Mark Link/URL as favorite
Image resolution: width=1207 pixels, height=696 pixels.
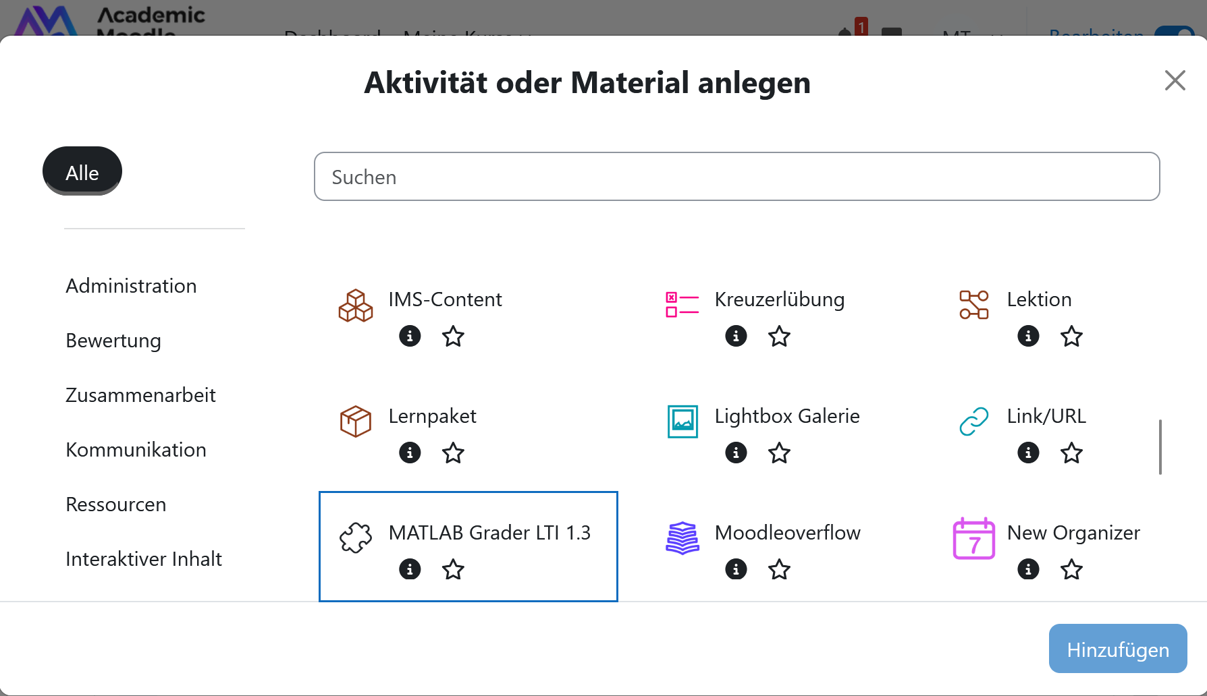click(x=1071, y=453)
